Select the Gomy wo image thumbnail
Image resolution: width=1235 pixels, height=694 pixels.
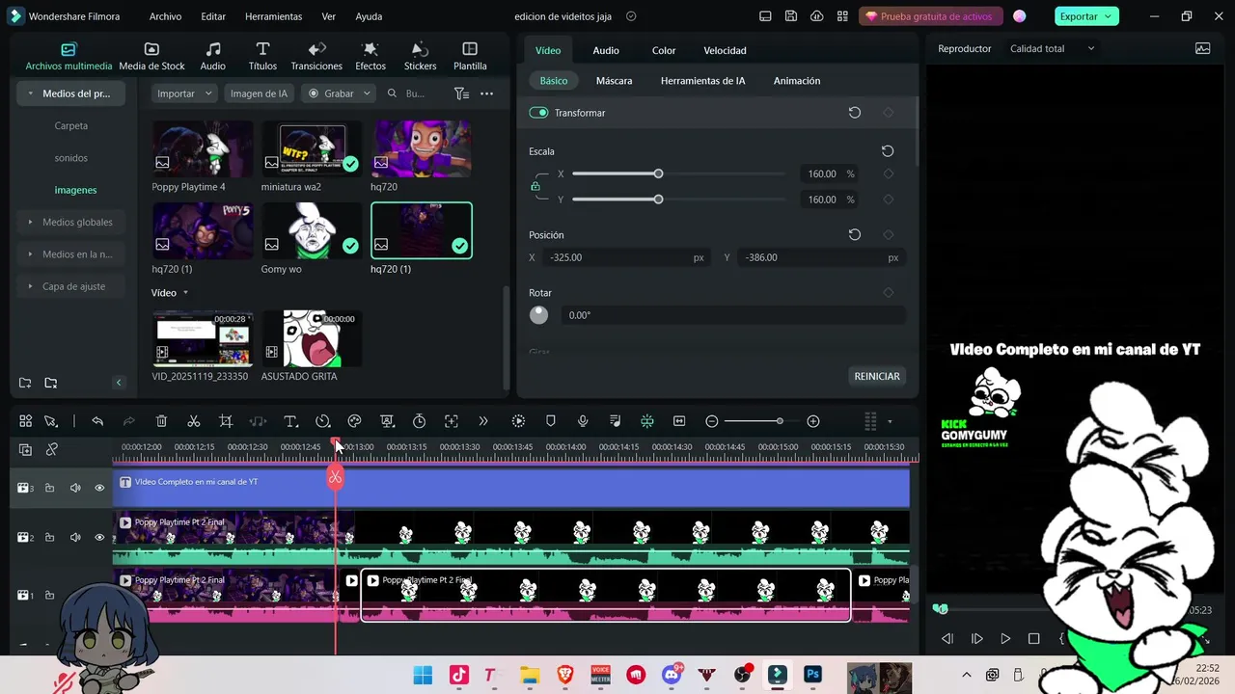click(x=312, y=230)
